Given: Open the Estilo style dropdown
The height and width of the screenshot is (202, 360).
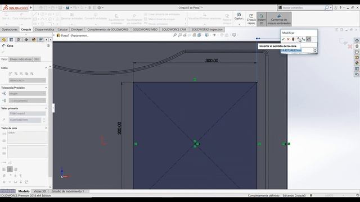Looking at the screenshot, I should [28, 80].
